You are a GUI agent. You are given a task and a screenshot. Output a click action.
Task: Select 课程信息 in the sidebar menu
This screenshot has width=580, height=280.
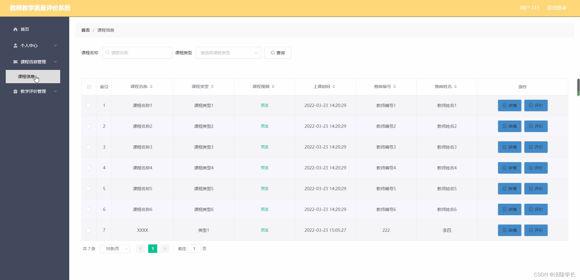pos(26,77)
